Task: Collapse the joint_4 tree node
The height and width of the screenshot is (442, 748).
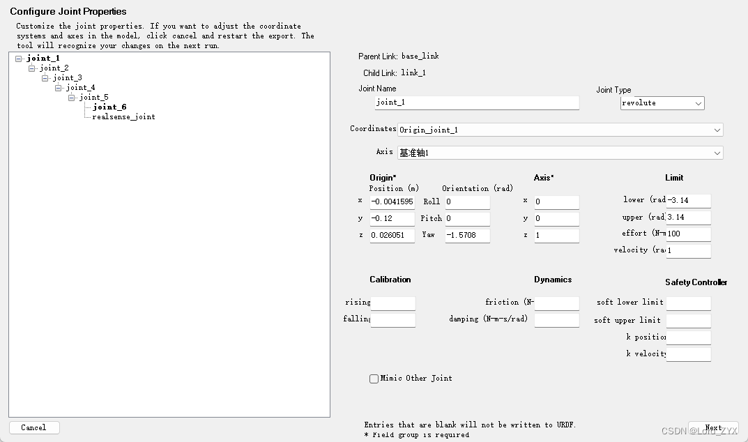Action: click(59, 88)
